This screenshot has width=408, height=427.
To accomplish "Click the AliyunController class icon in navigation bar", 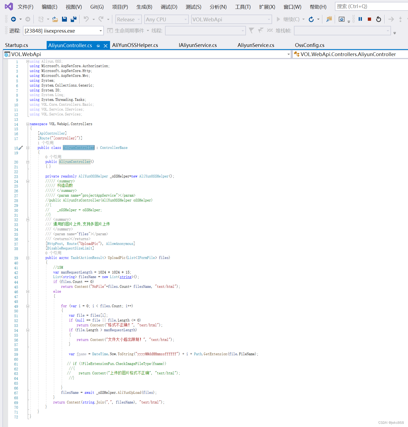I will pyautogui.click(x=297, y=54).
